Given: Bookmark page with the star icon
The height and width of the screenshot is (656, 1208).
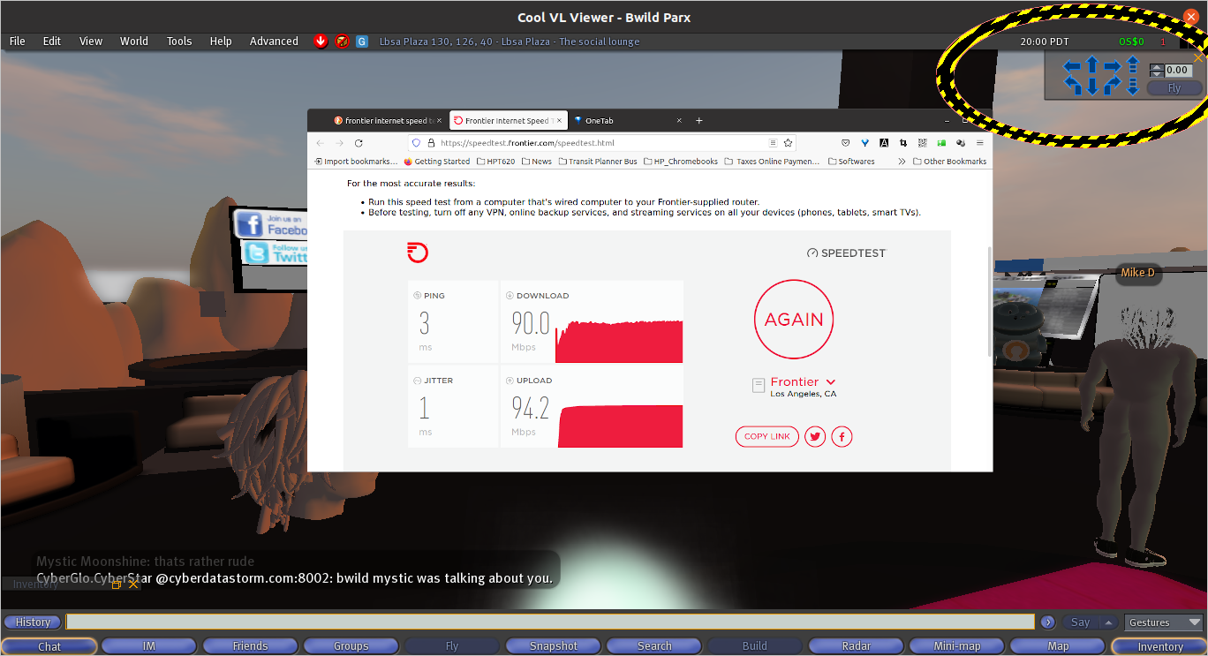Looking at the screenshot, I should point(788,142).
